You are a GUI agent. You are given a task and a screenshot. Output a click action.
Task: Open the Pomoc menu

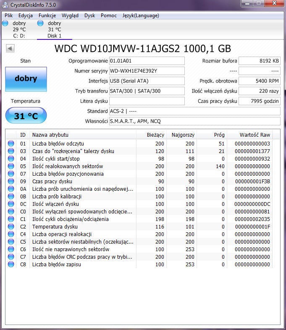pyautogui.click(x=108, y=16)
